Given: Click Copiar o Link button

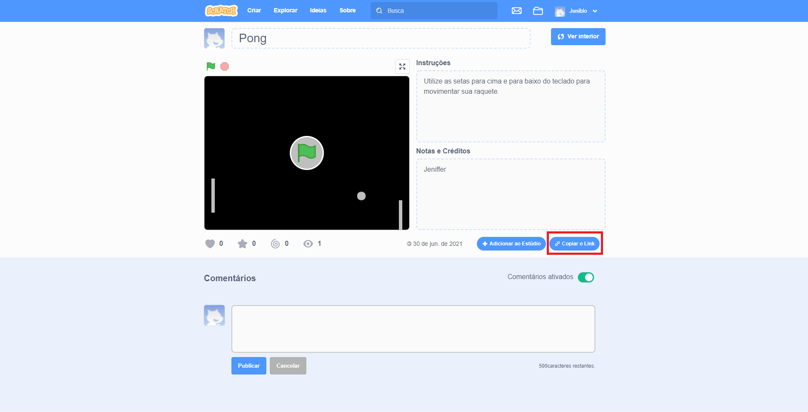Looking at the screenshot, I should coord(574,244).
